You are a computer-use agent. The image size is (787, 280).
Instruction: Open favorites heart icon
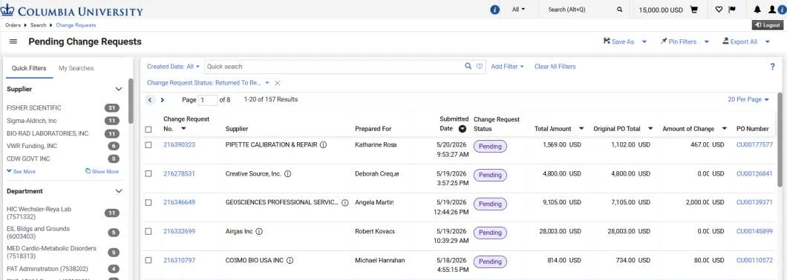(x=718, y=10)
